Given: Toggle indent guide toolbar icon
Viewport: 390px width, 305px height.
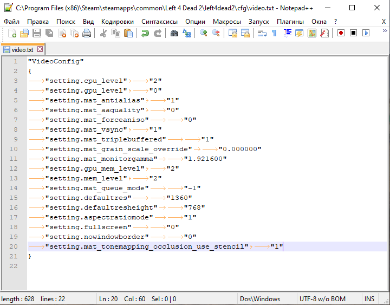Looking at the screenshot, I should (287, 33).
